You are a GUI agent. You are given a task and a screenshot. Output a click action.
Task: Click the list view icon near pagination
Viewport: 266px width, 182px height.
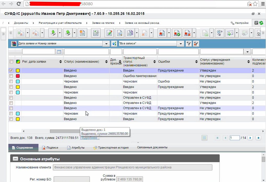204,138
